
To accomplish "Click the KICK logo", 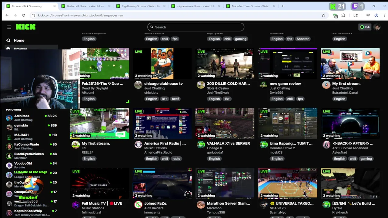I will [26, 27].
